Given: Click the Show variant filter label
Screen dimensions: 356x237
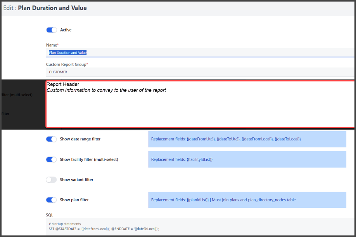Looking at the screenshot, I should coord(76,180).
